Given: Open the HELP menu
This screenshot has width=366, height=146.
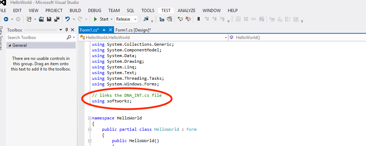Looking at the screenshot, I should 232,11.
